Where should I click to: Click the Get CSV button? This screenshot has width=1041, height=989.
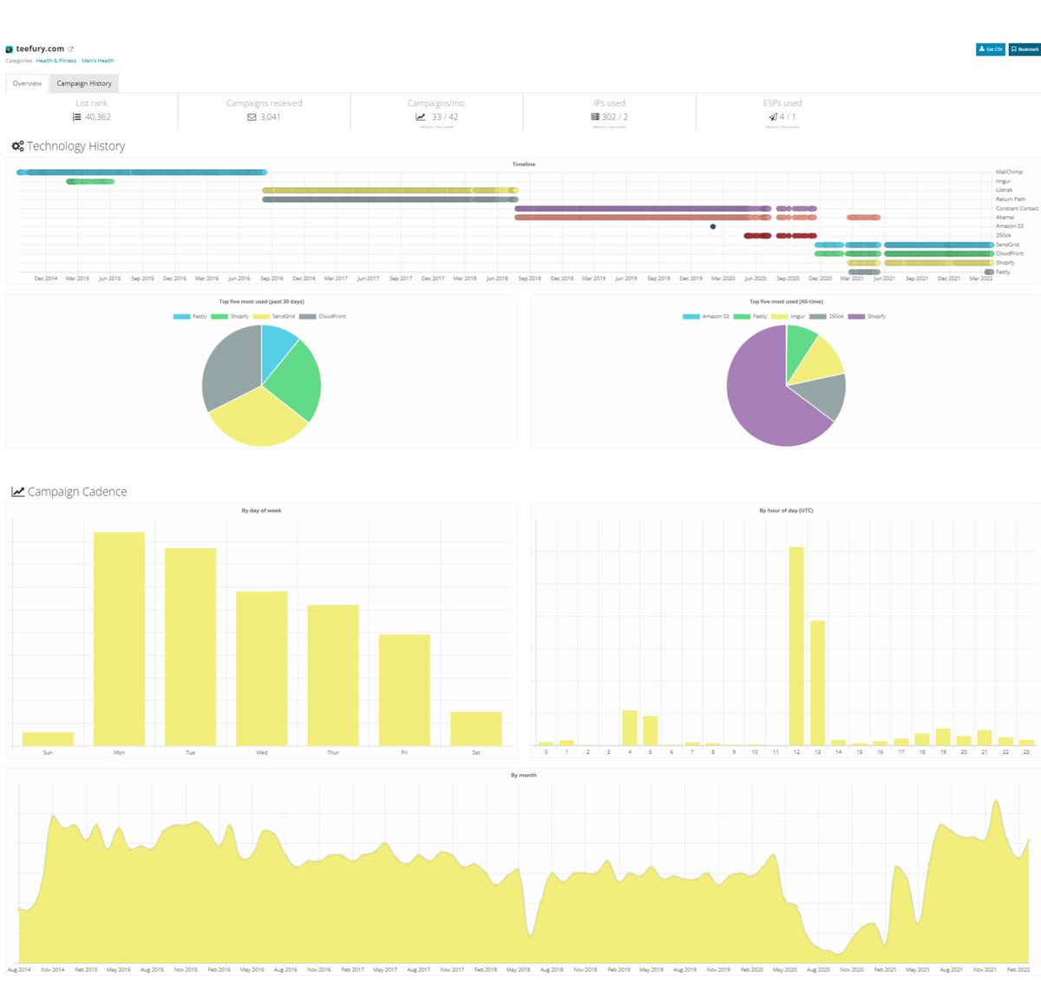(991, 49)
